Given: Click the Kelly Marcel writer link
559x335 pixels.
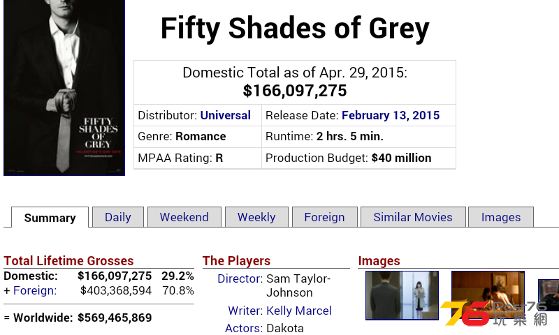Looking at the screenshot, I should pyautogui.click(x=299, y=311).
